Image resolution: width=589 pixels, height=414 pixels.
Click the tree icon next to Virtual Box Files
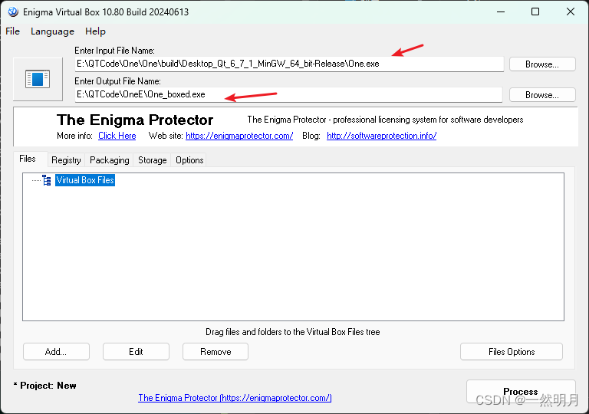[47, 180]
